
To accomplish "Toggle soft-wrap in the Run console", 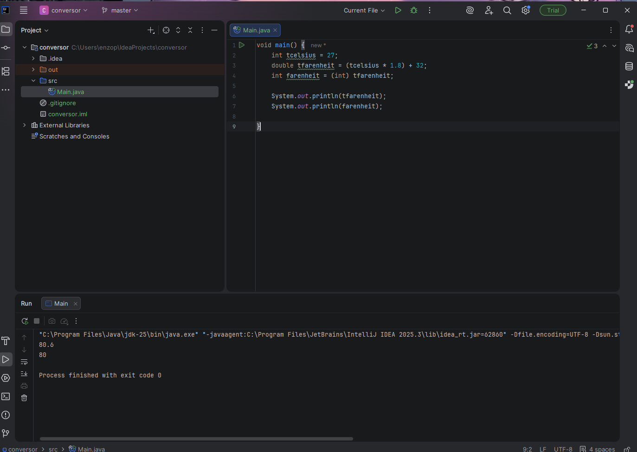I will [x=24, y=362].
